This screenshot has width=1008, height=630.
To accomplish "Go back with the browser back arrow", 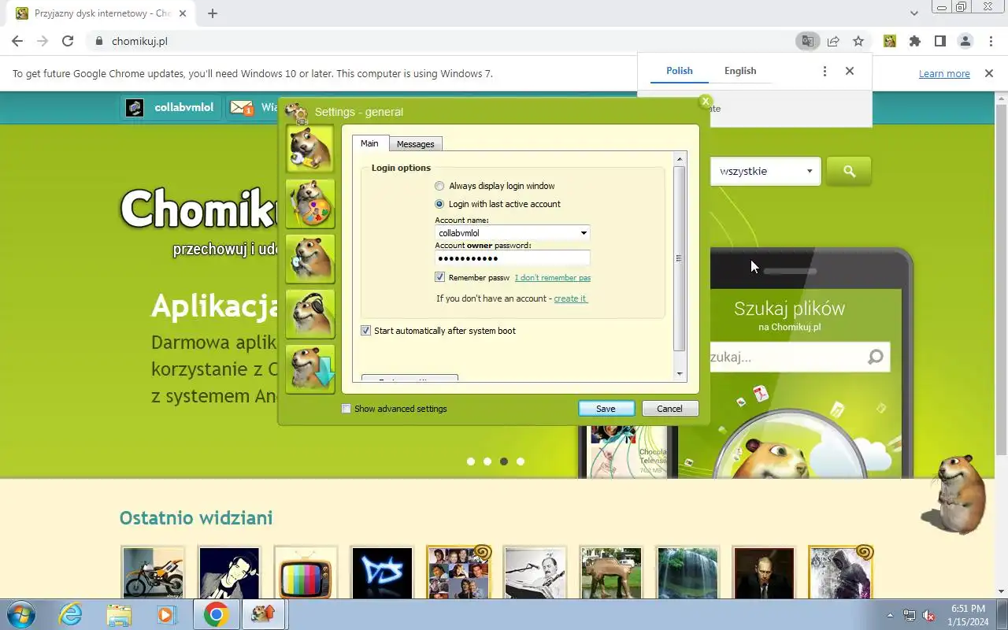I will click(17, 41).
